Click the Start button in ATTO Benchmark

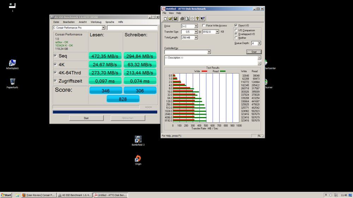(x=254, y=52)
